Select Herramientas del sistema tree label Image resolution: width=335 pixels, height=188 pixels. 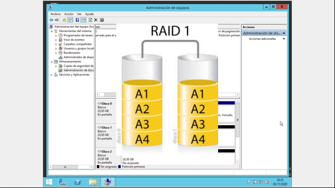tap(75, 31)
